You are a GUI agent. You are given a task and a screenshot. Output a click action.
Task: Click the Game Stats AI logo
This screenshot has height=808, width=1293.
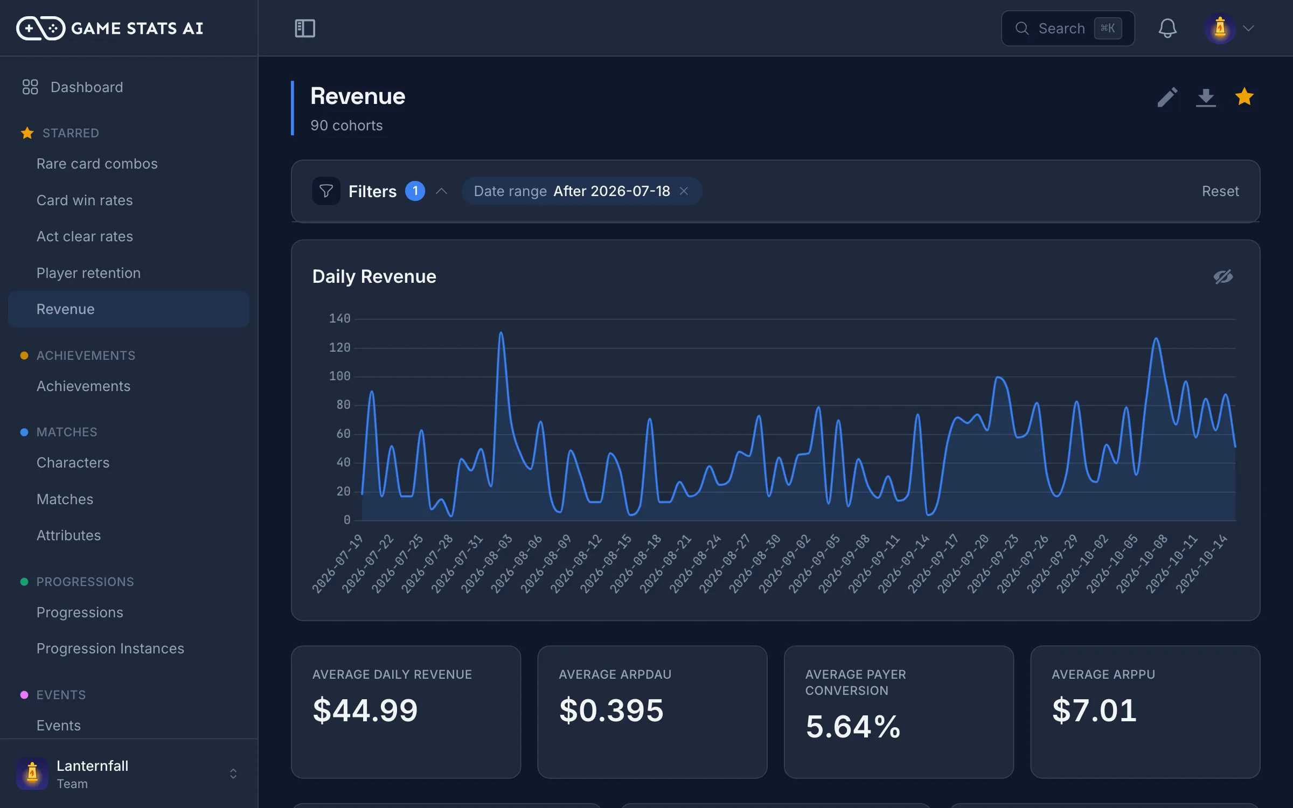(110, 28)
